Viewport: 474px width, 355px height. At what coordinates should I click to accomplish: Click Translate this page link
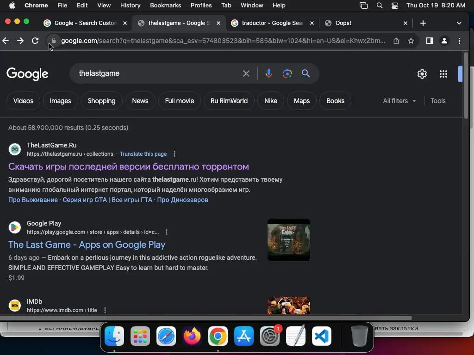pyautogui.click(x=143, y=154)
